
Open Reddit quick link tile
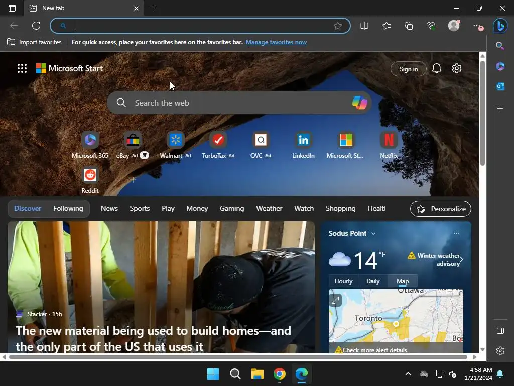tap(90, 180)
